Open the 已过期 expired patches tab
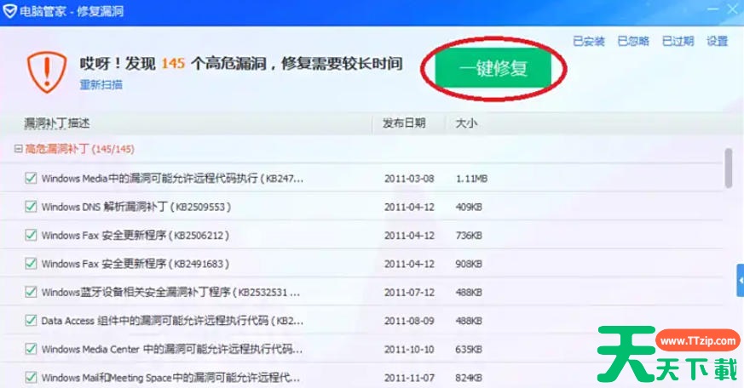Screen dimensions: 744x388 click(x=678, y=41)
